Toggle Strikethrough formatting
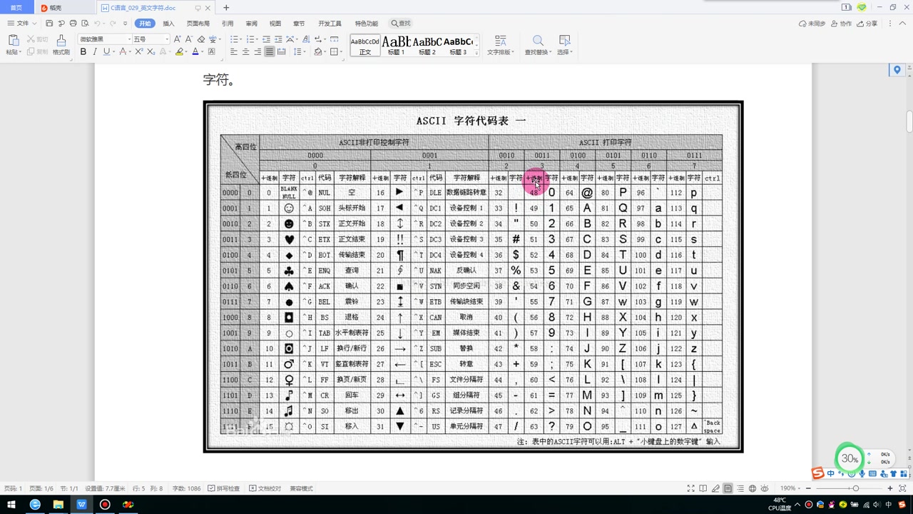 (123, 51)
